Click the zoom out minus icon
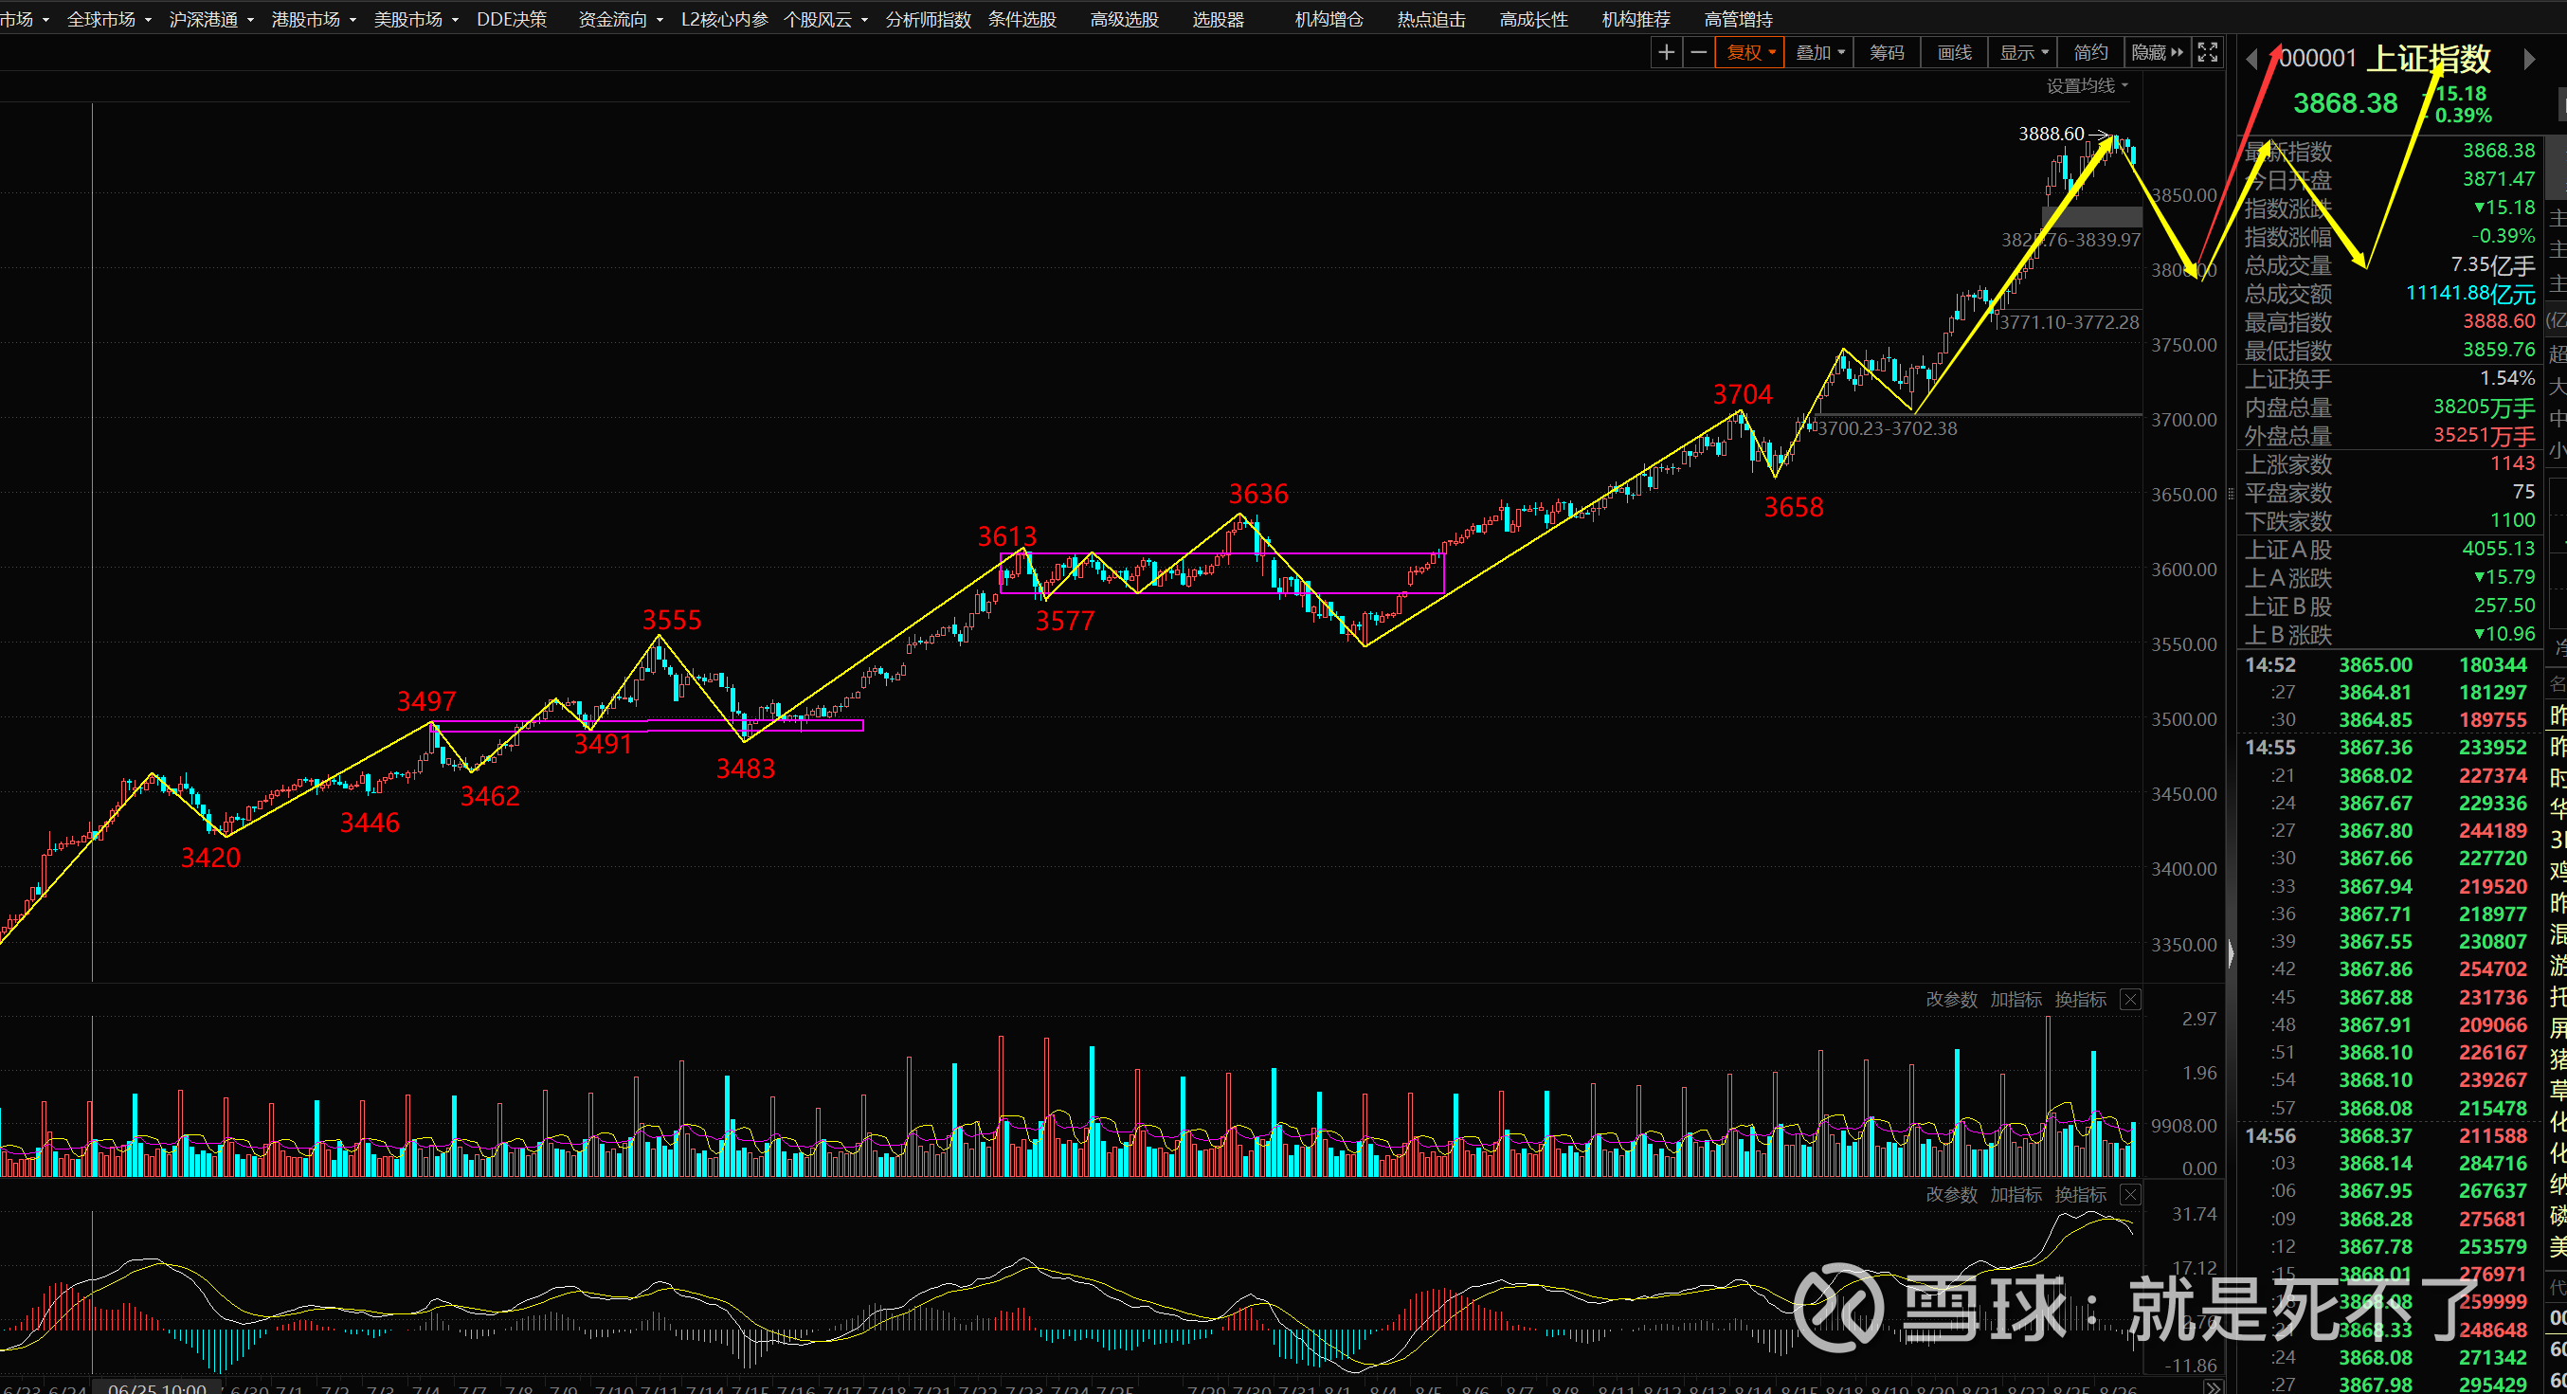This screenshot has width=2567, height=1394. point(1698,52)
